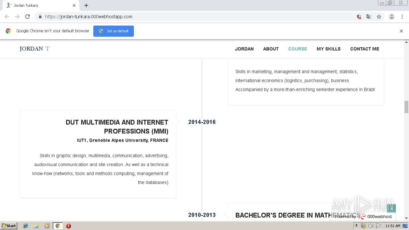Click the scrollbar down arrow

click(x=406, y=218)
